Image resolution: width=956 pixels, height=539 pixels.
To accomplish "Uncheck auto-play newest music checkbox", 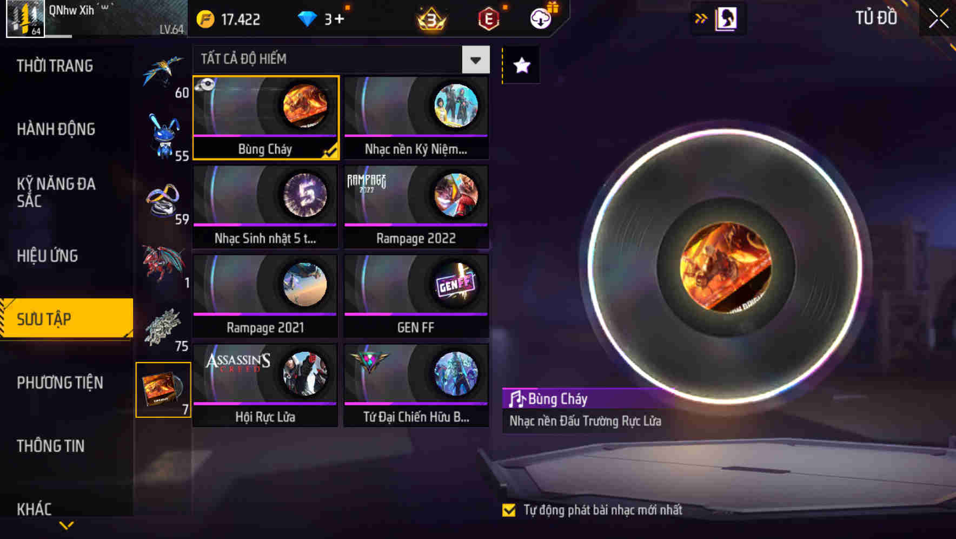I will pos(509,510).
